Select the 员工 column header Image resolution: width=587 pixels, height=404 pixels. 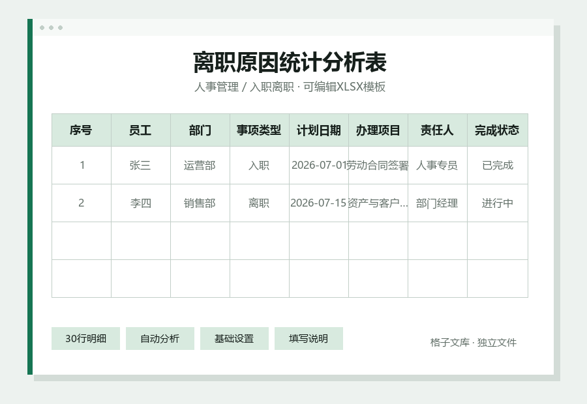tap(141, 130)
